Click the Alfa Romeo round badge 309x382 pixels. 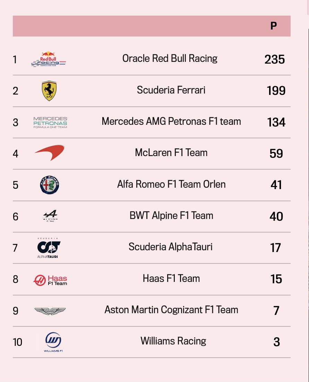50,185
